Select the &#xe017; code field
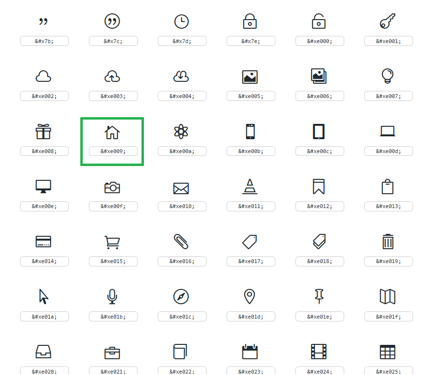This screenshot has height=375, width=436. click(x=251, y=261)
